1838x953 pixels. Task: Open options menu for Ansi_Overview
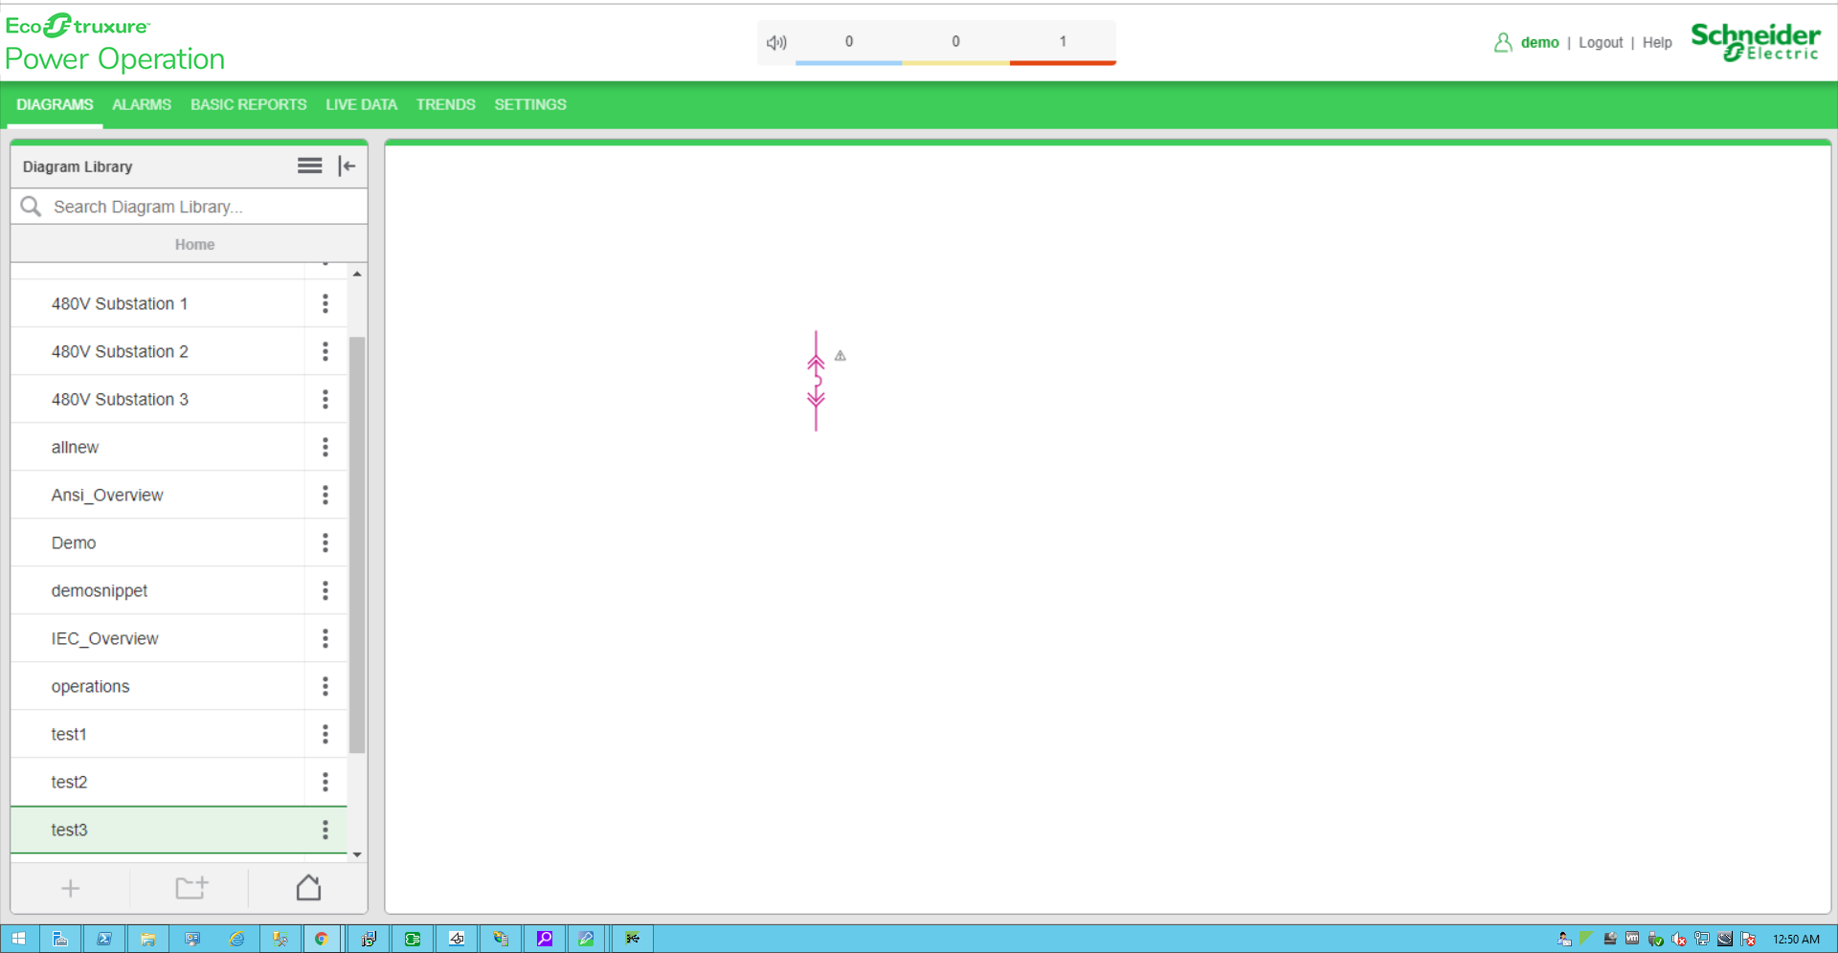325,495
